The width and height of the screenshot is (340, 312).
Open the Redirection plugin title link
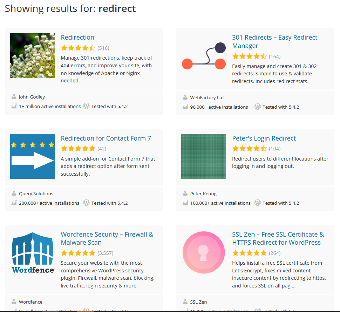pyautogui.click(x=77, y=38)
